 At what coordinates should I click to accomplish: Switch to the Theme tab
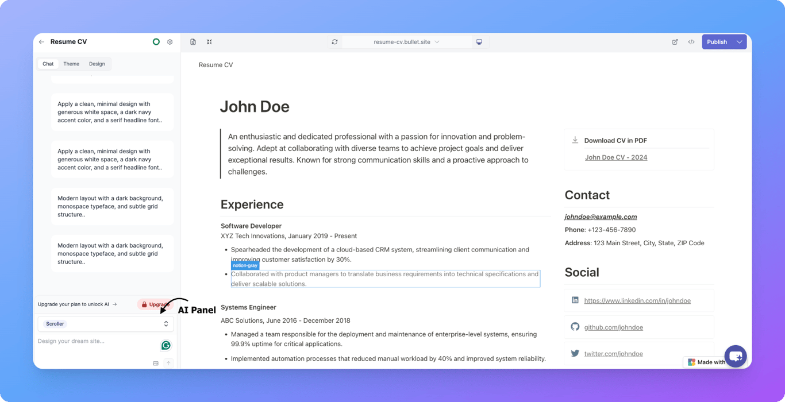[x=71, y=63]
